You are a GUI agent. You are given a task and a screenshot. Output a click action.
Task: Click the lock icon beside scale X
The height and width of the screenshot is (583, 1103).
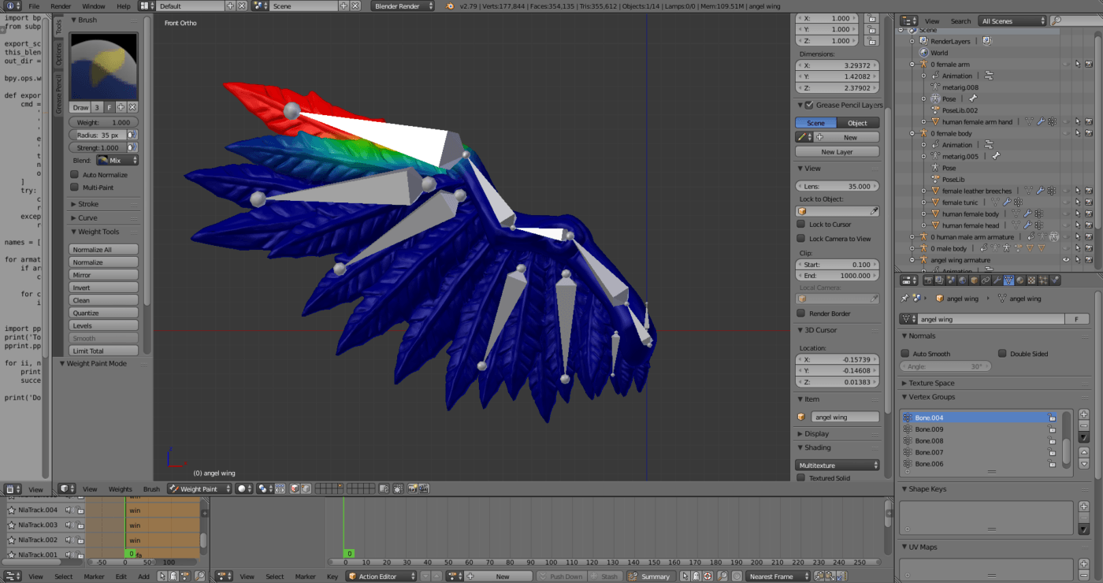[871, 18]
